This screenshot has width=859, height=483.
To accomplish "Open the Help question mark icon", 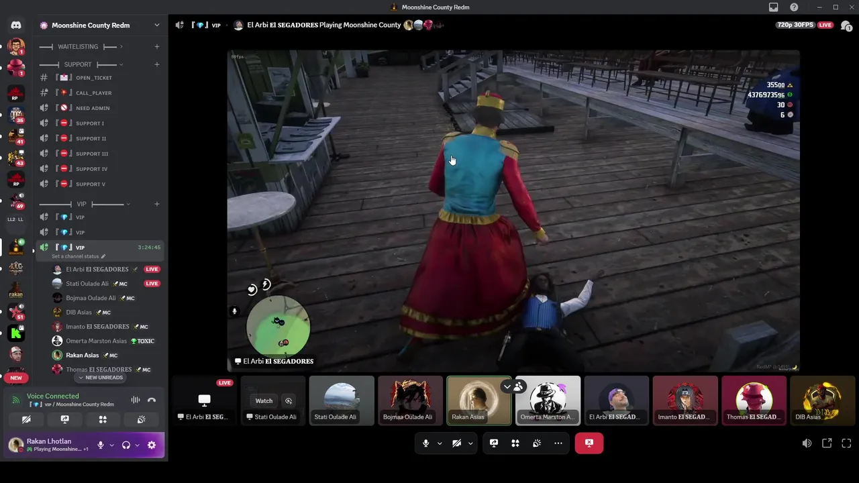I will (x=794, y=7).
